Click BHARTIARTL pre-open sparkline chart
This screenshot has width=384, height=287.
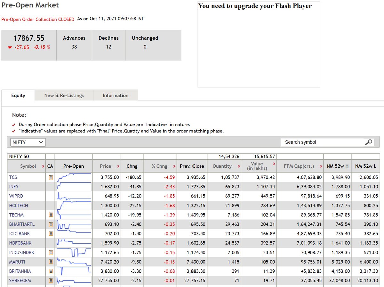(74, 224)
